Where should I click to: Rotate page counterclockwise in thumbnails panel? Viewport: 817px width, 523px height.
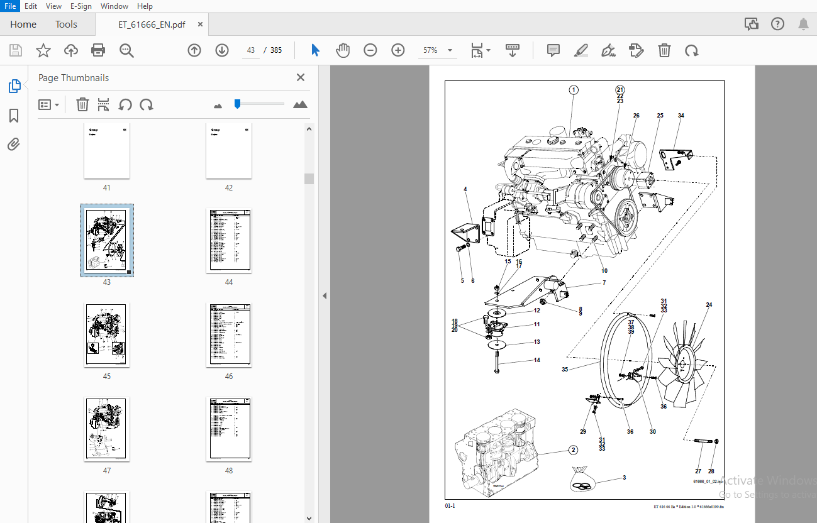[125, 104]
